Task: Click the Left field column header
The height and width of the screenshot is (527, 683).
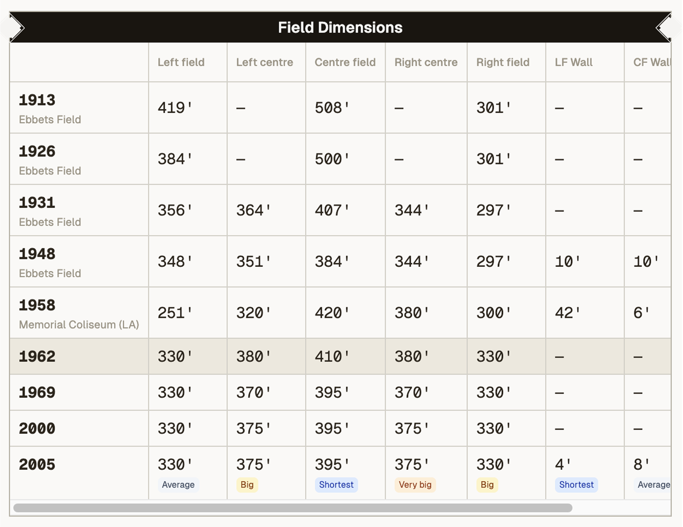Action: pos(181,62)
